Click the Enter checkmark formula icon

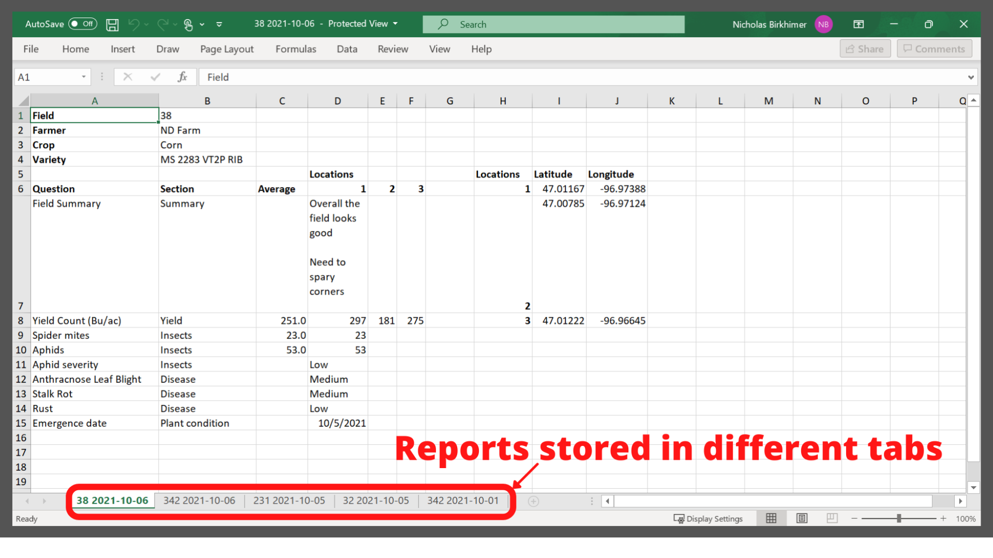(155, 77)
